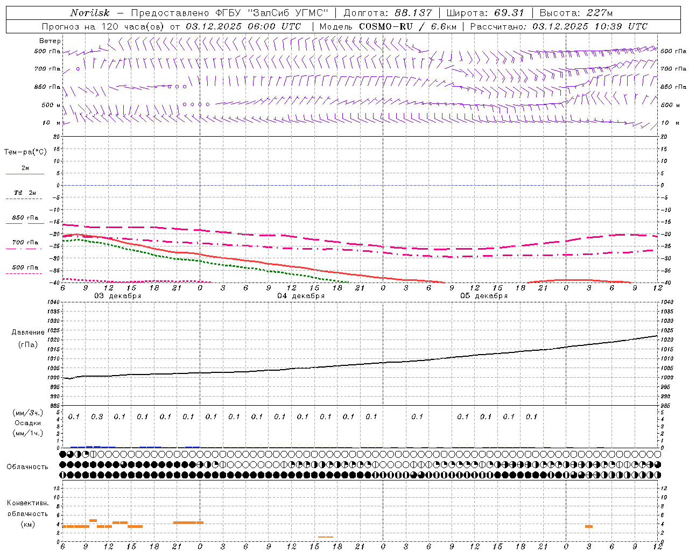The width and height of the screenshot is (689, 551).
Task: Click the 'Ветер' wind panel label
Action: (x=50, y=41)
